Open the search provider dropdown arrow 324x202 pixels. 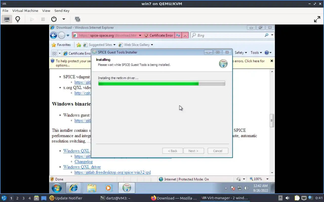coord(272,35)
